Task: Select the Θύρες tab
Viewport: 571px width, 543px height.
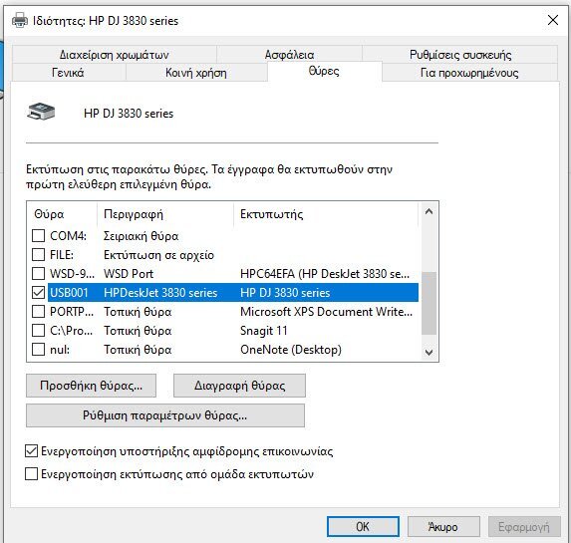Action: point(324,71)
